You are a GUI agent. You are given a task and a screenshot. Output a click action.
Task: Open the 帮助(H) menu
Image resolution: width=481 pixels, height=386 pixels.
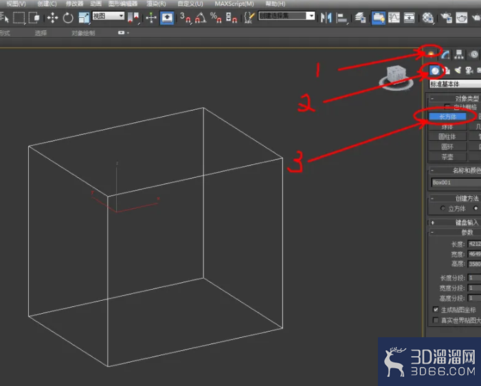click(x=275, y=3)
